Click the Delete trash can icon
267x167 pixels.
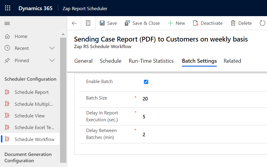[233, 23]
